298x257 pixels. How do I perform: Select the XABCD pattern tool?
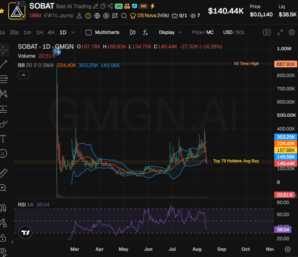(x=4, y=94)
